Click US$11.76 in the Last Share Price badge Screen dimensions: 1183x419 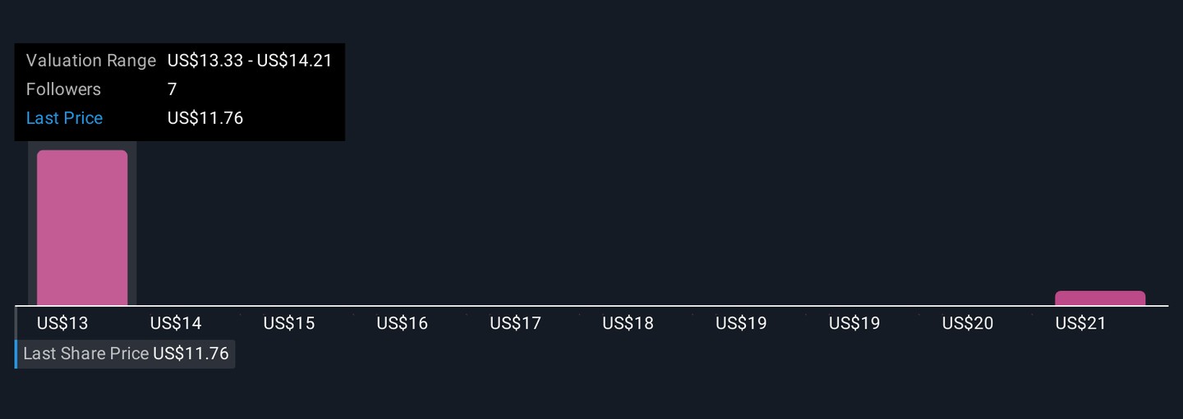[191, 353]
